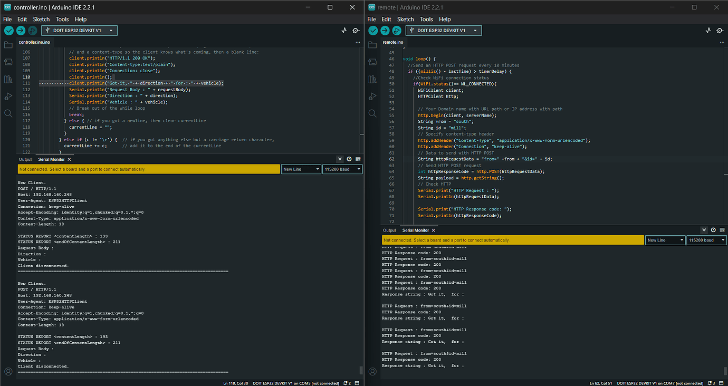This screenshot has height=386, width=728.
Task: Clear output in remote Serial Monitor
Action: 722,230
